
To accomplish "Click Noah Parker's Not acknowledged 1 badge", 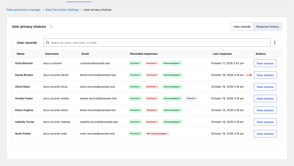I will (x=157, y=133).
